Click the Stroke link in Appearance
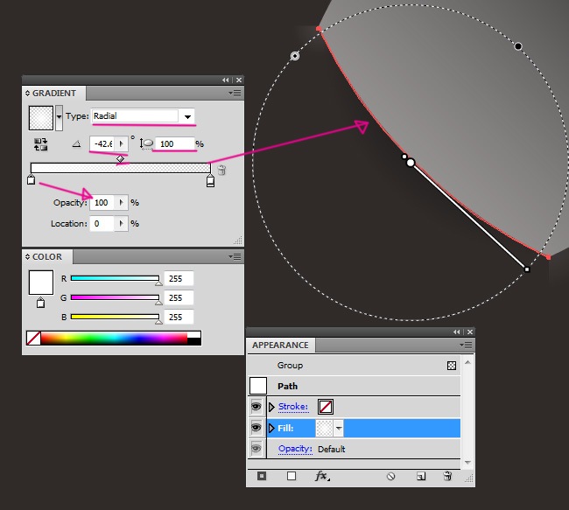Image resolution: width=569 pixels, height=510 pixels. [x=293, y=407]
